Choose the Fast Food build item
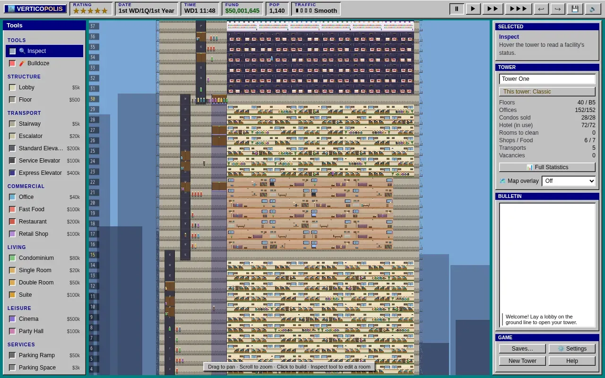The image size is (605, 378). pyautogui.click(x=44, y=209)
